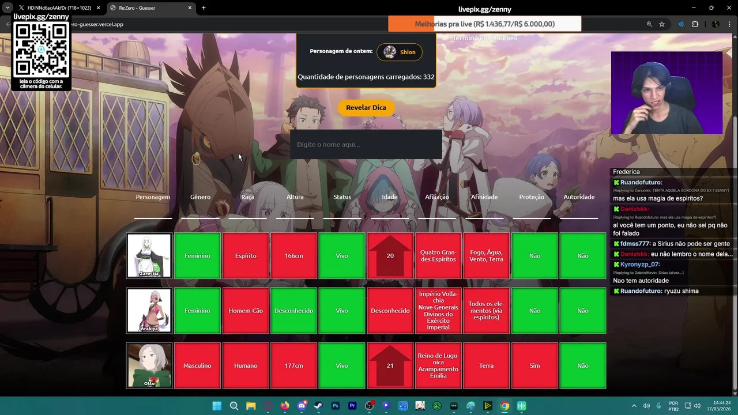Open the Windows Start menu

(x=217, y=406)
